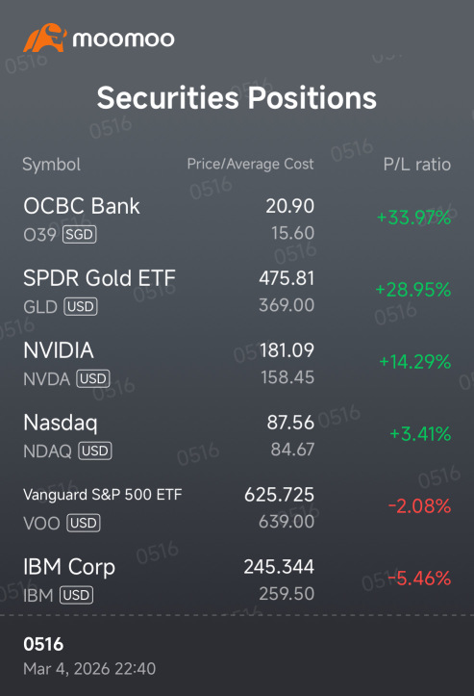Select the NVIDIA stock name
474x696 pixels.
tap(59, 350)
